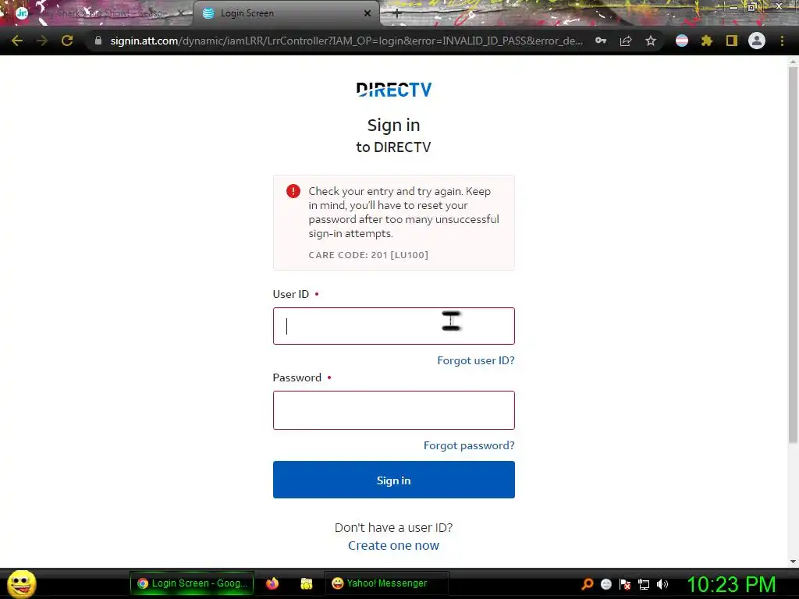Click the browser forward arrow

[42, 41]
